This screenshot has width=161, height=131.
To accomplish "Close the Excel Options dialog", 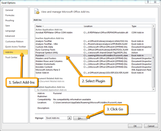I will pyautogui.click(x=155, y=2).
